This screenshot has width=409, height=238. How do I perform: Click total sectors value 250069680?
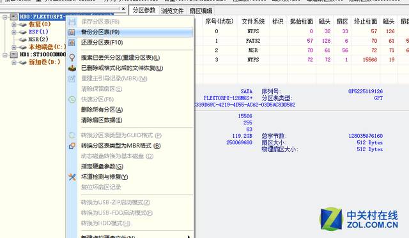pyautogui.click(x=239, y=143)
